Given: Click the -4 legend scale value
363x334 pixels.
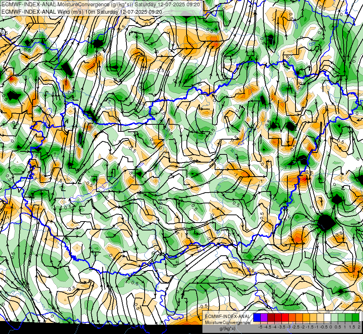Looking at the screenshot, I should coord(274,327).
